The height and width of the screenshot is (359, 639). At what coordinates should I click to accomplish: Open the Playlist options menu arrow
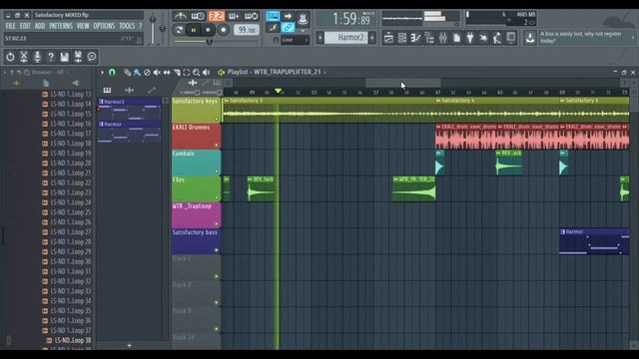tap(102, 72)
